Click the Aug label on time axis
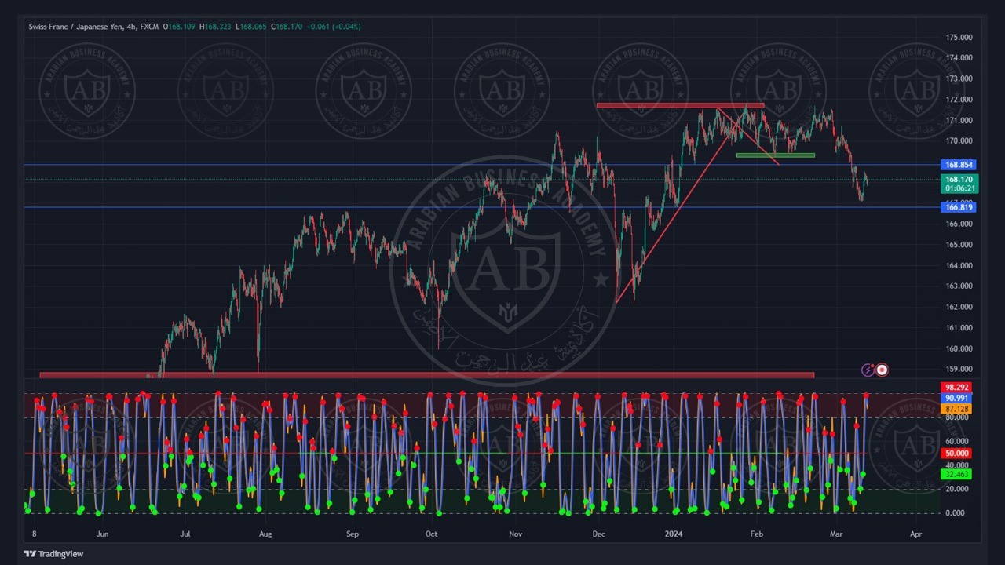The width and height of the screenshot is (1005, 565). pos(265,534)
